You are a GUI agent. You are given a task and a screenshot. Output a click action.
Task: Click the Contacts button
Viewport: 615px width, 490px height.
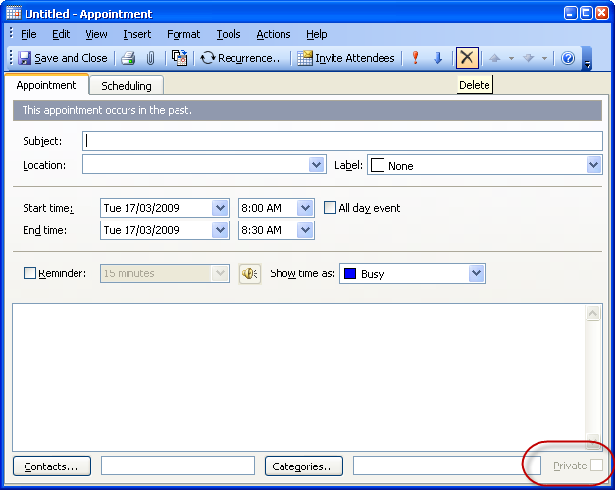click(x=52, y=465)
